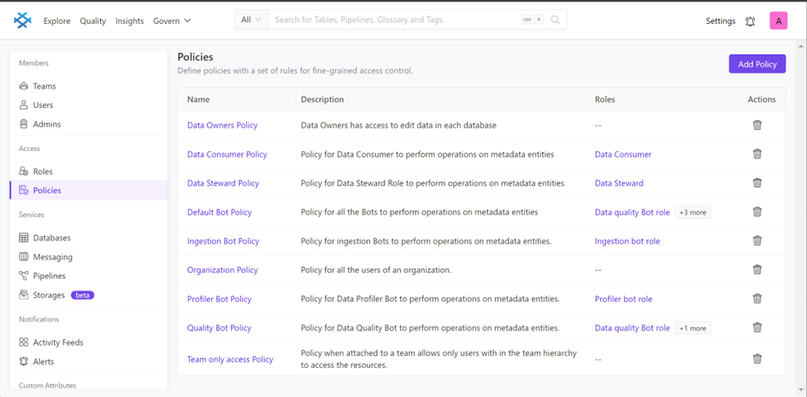Viewport: 807px width, 397px height.
Task: Go to the Explore menu
Action: click(x=56, y=21)
